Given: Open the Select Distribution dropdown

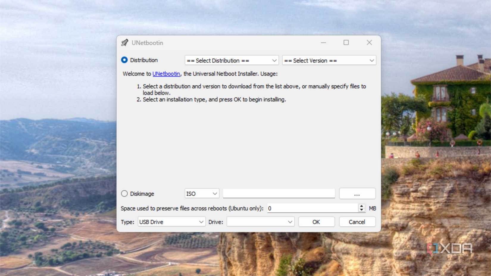Looking at the screenshot, I should point(232,60).
